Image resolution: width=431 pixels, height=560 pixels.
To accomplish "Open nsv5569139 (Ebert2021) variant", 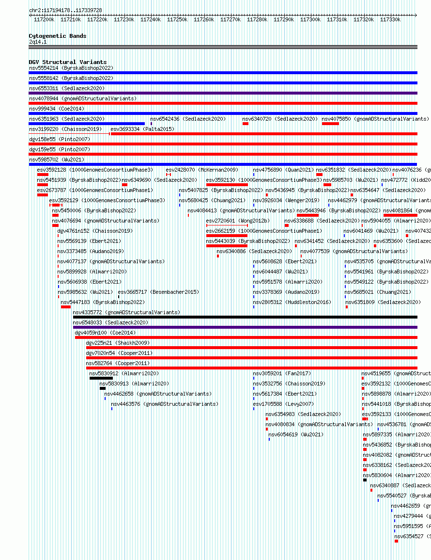I will [89, 241].
